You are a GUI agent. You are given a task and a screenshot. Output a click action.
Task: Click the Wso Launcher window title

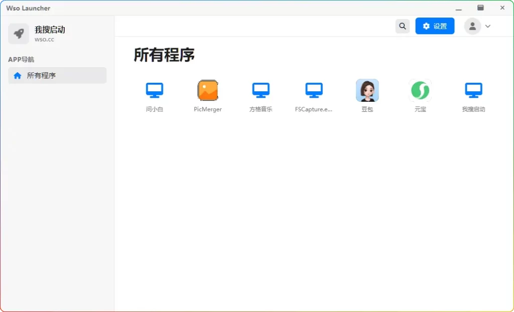[28, 8]
